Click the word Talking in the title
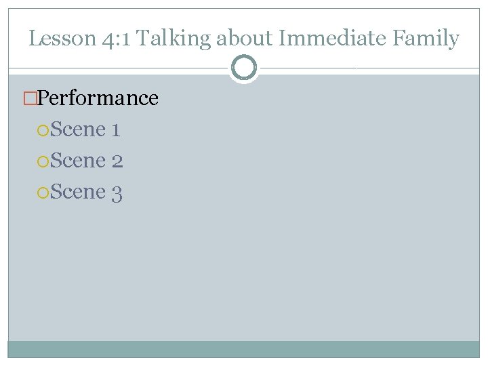 174,39
